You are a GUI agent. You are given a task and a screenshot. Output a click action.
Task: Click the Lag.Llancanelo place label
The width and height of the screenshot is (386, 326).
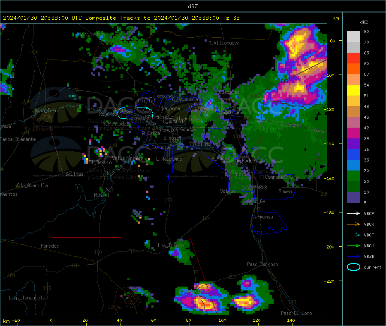(27, 298)
